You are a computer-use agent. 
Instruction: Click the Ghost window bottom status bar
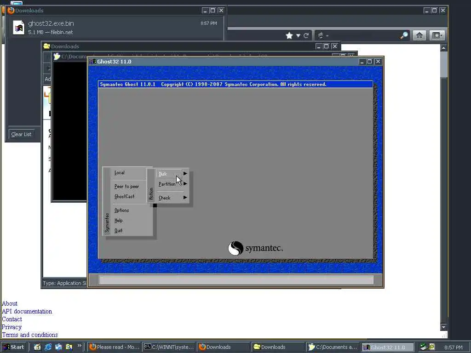[236, 280]
